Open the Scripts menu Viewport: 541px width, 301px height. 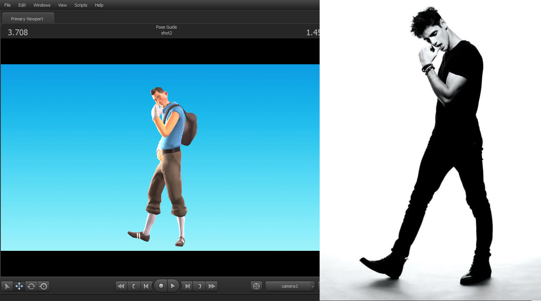coord(81,5)
